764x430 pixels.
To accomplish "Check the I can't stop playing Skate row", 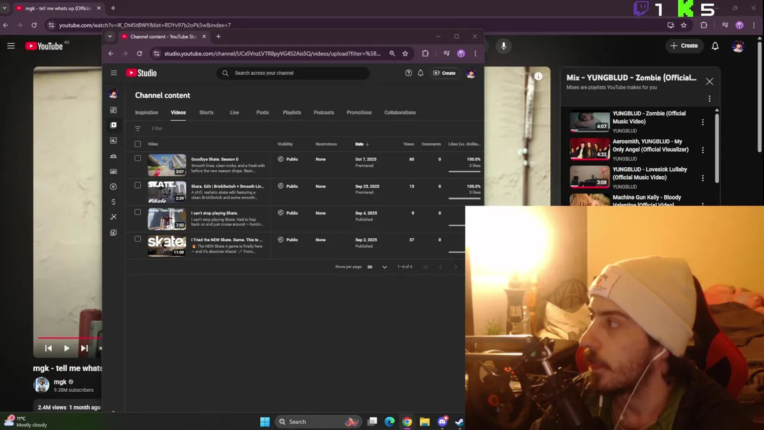I will click(x=138, y=212).
